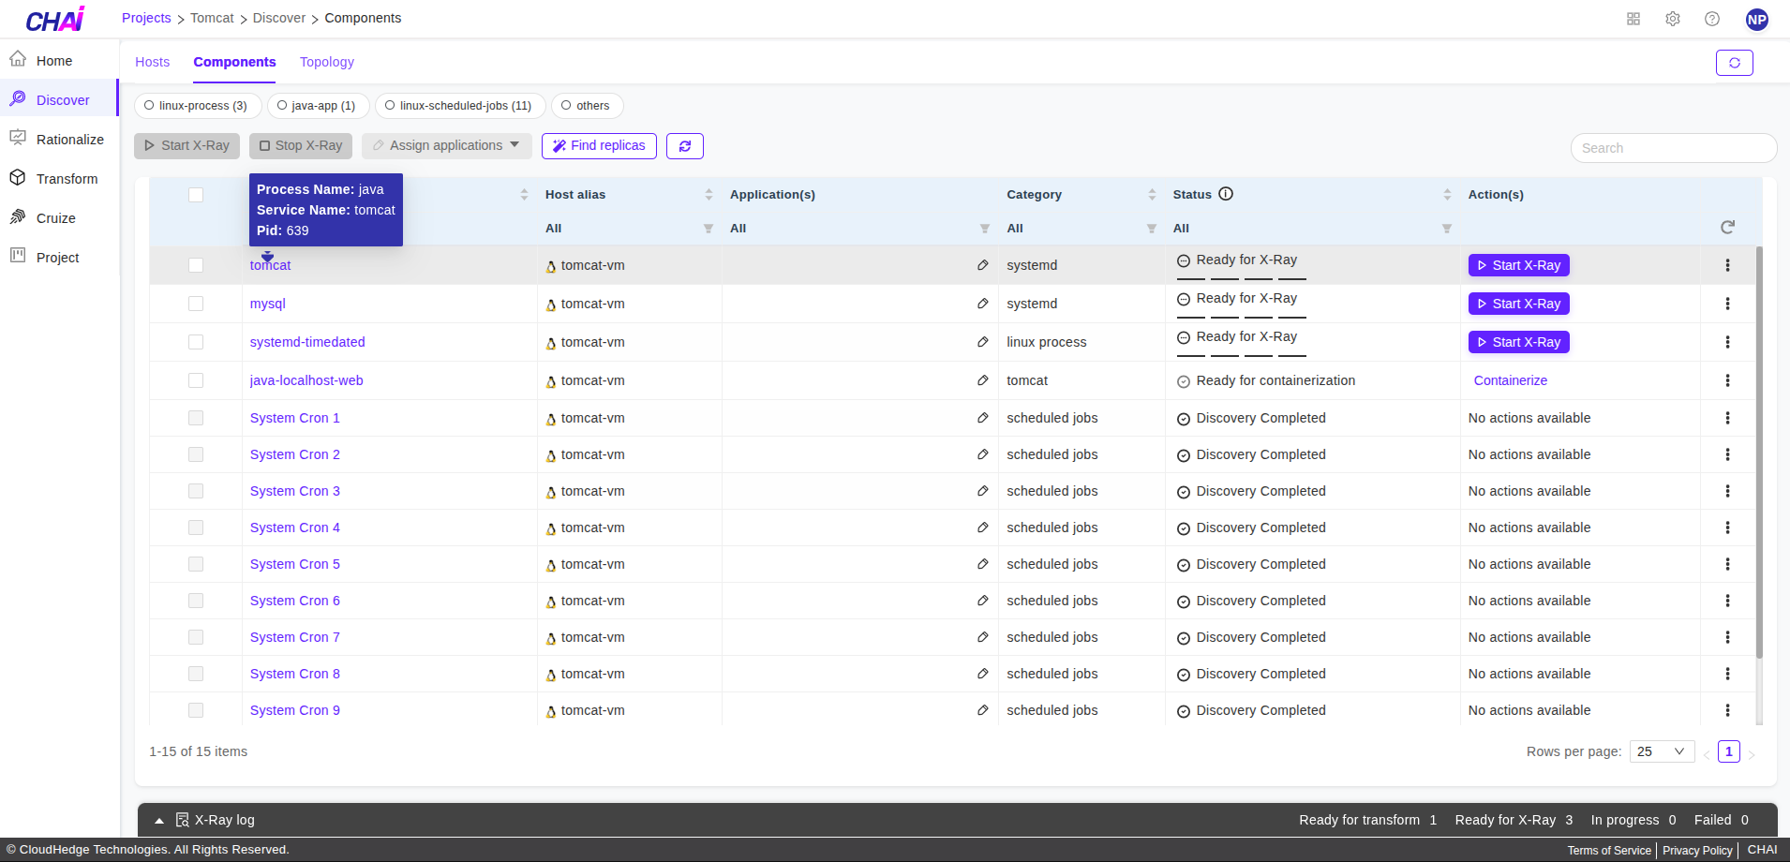
Task: Open the Privacy Policy link
Action: (1697, 851)
